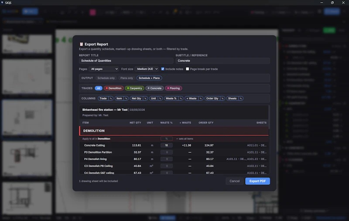This screenshot has height=221, width=349.
Task: Click the ORDER QTY column header in preview
Action: 206,123
